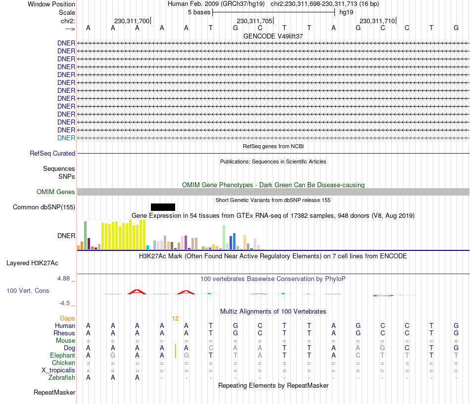470x404 pixels.
Task: Click the chr2 base position label
Action: [68, 21]
